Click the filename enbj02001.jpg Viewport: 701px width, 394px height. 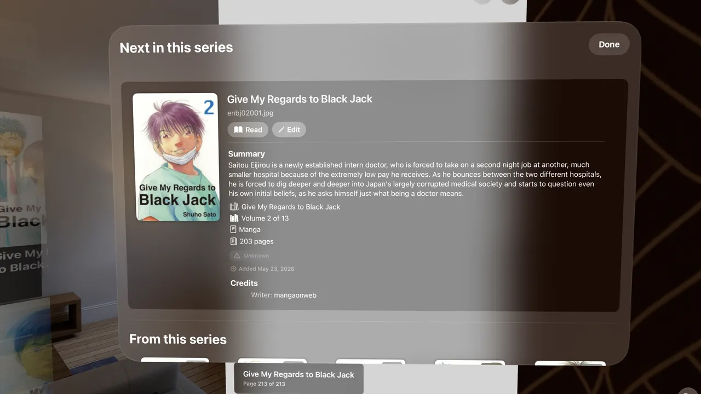click(x=250, y=113)
